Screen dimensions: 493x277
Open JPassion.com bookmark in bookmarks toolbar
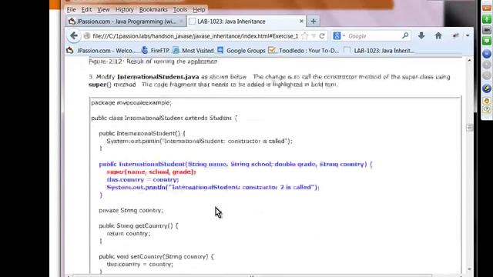pos(102,51)
